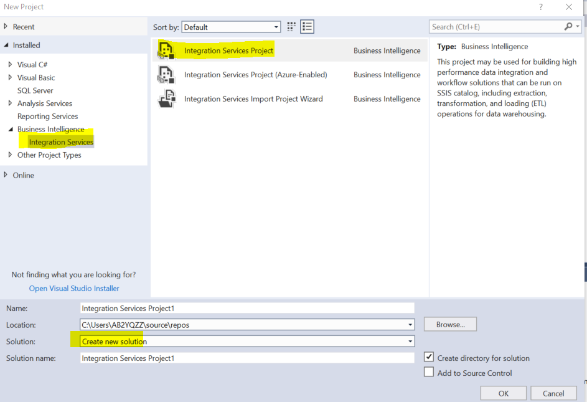Screen dimensions: 587x402
Task: Click 'Online' label in left pane
Action: click(23, 175)
